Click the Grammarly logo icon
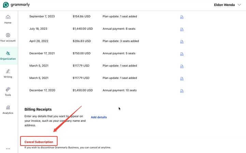Screen dimensions: 246x153 click(x=6, y=5)
